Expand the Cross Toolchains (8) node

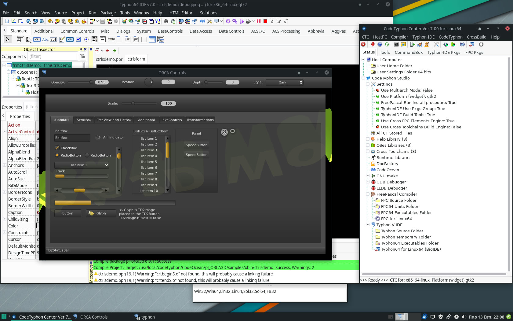[368, 151]
